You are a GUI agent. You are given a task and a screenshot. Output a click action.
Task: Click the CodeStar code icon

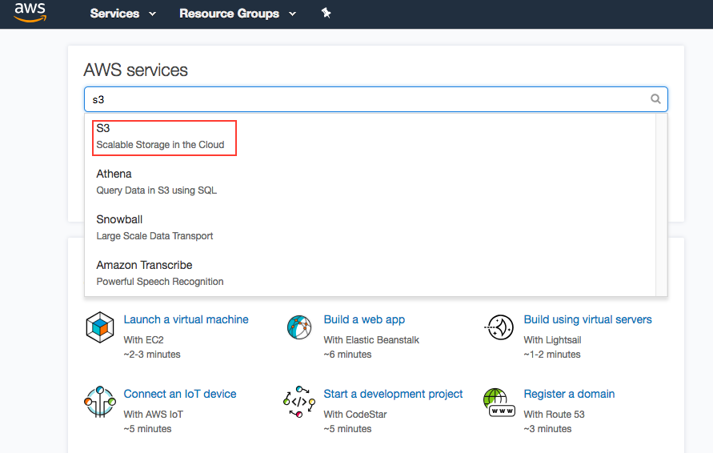(x=299, y=402)
